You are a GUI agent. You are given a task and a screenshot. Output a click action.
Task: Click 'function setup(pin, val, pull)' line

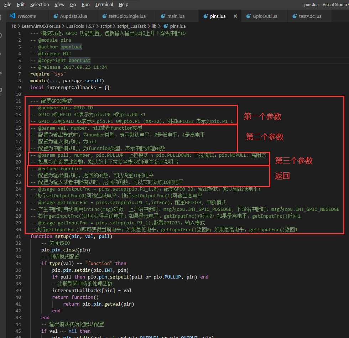pyautogui.click(x=71, y=236)
